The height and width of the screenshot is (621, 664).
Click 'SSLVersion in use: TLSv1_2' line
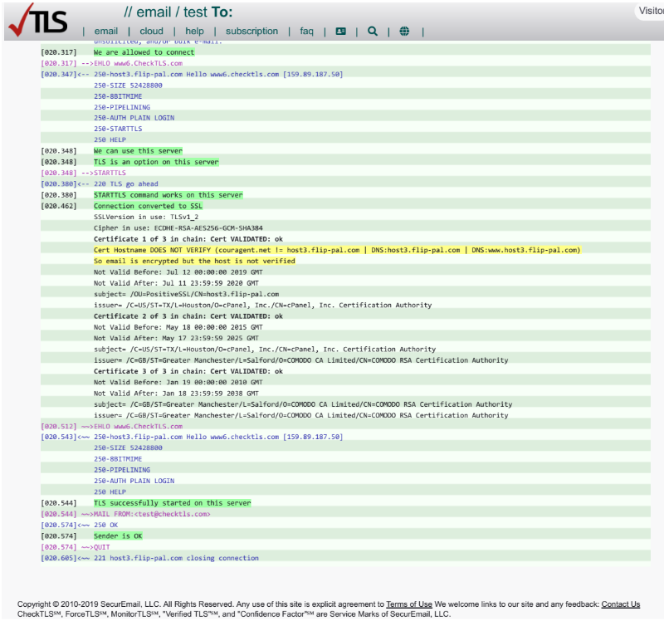point(146,217)
